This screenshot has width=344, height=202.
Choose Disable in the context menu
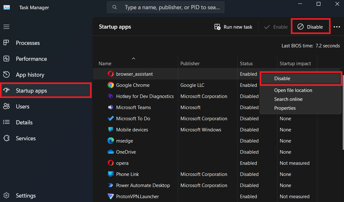[x=300, y=78]
